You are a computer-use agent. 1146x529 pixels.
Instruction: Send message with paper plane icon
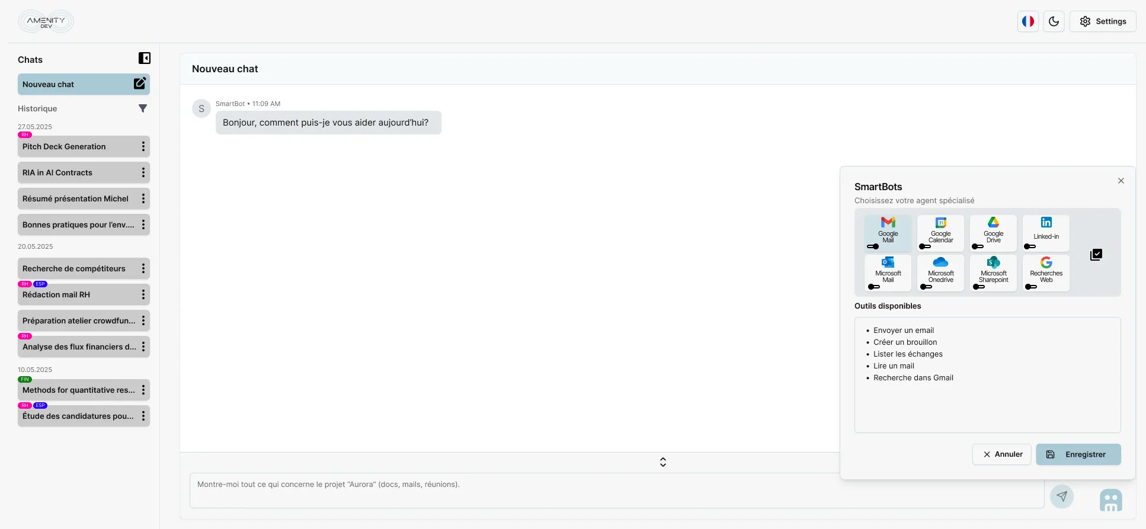point(1061,496)
